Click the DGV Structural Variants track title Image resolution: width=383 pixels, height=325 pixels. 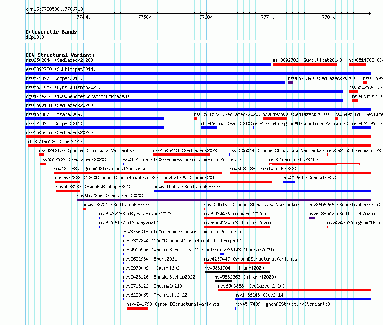[x=60, y=55]
